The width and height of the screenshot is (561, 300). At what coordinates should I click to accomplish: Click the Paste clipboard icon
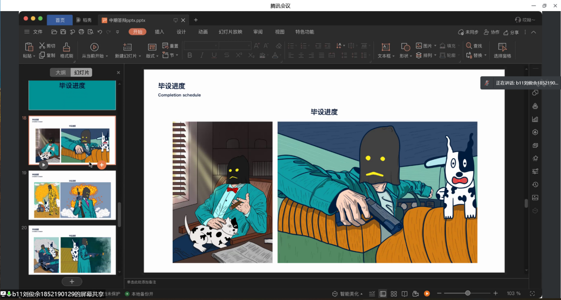click(x=29, y=47)
